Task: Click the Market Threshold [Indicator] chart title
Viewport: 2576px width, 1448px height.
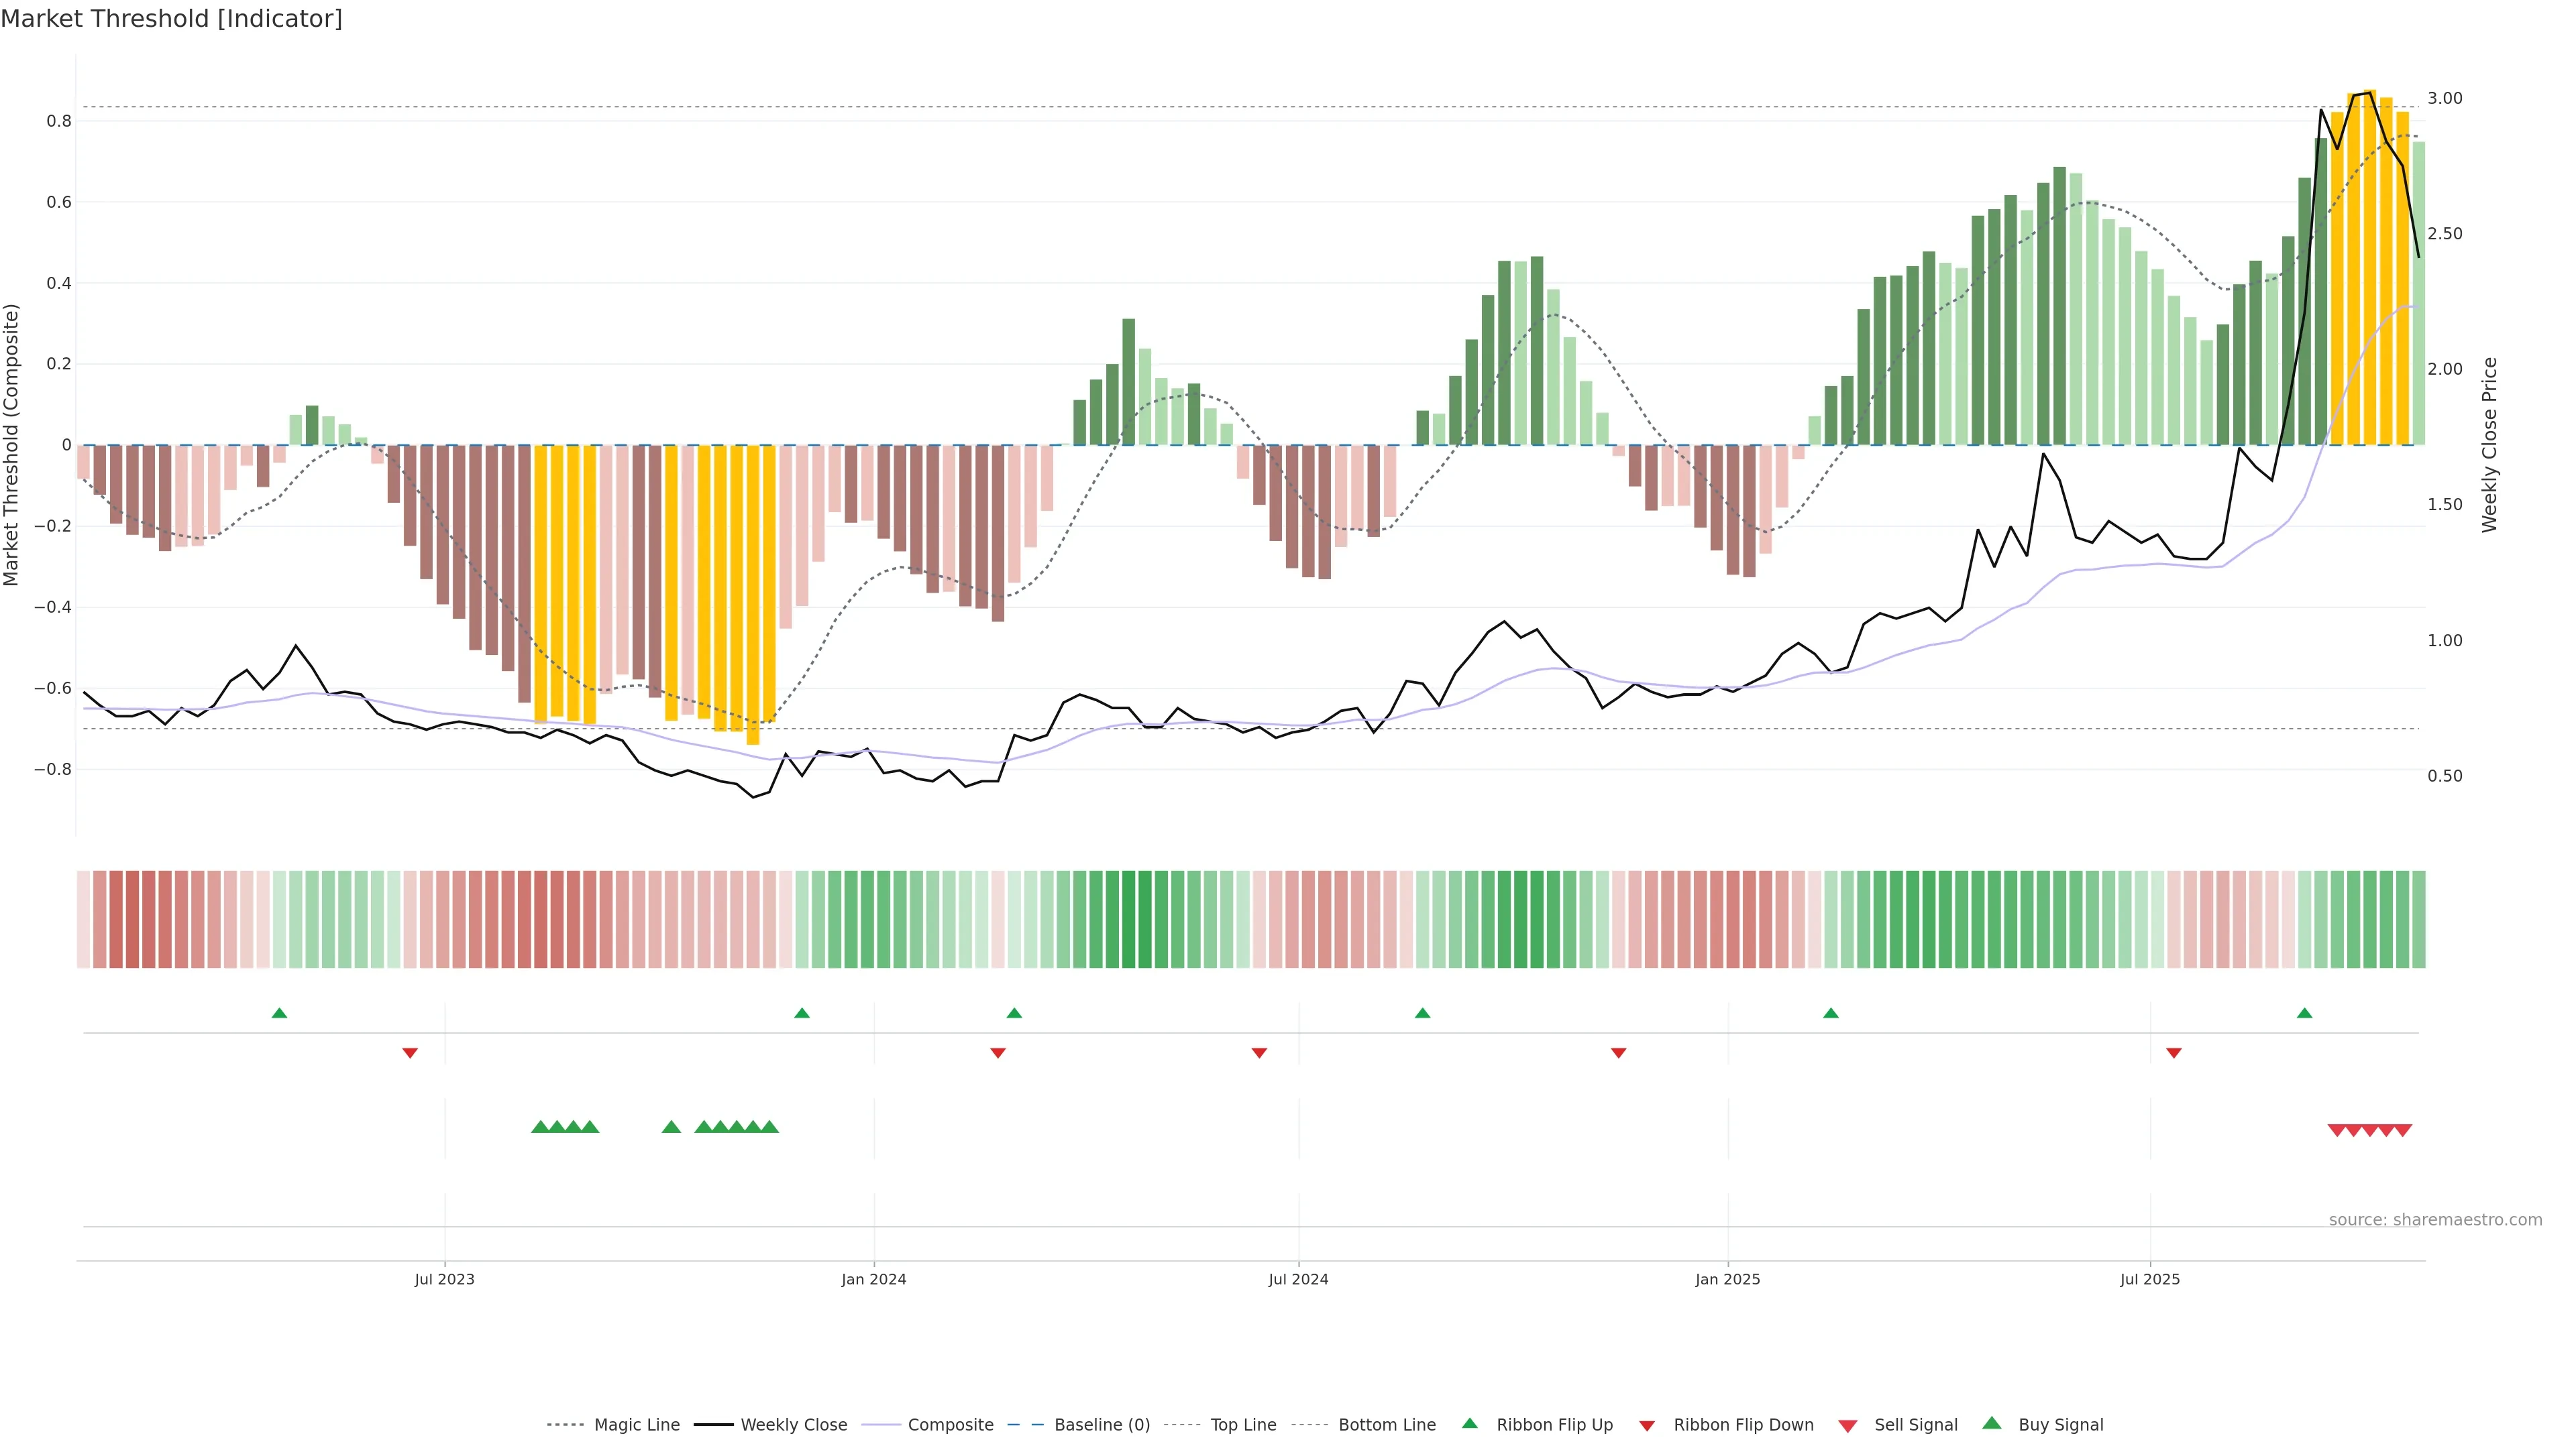Action: click(171, 19)
